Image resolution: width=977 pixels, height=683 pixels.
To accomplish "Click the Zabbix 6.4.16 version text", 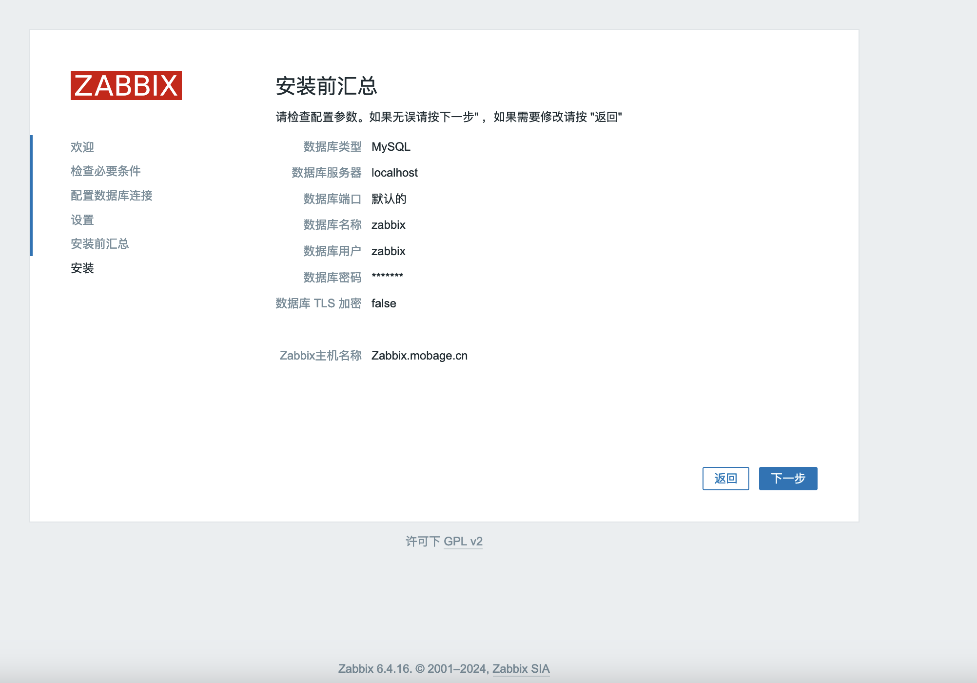I will (374, 669).
